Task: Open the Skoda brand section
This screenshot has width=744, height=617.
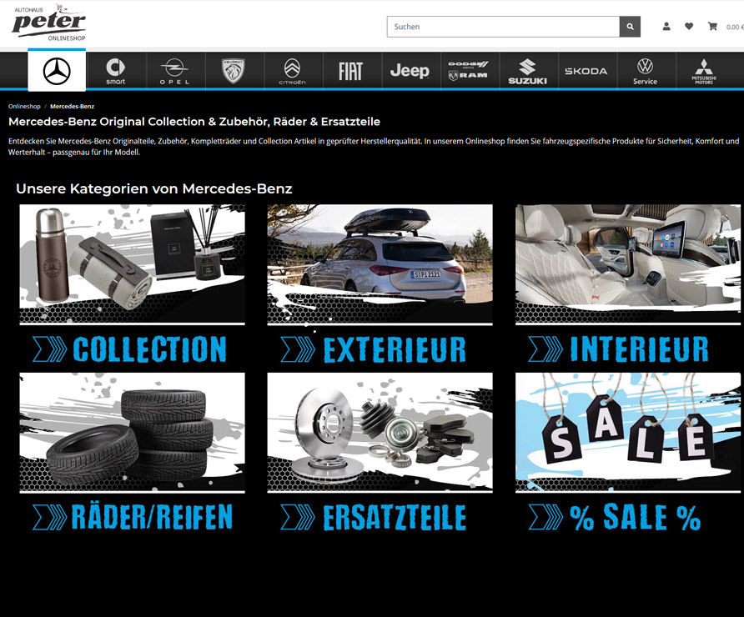Action: click(586, 72)
